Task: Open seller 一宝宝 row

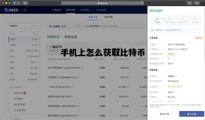Action: point(98,87)
